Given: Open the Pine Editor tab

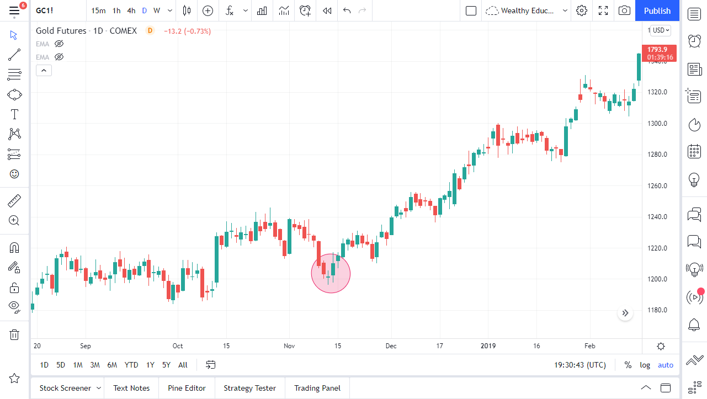Looking at the screenshot, I should coord(187,388).
